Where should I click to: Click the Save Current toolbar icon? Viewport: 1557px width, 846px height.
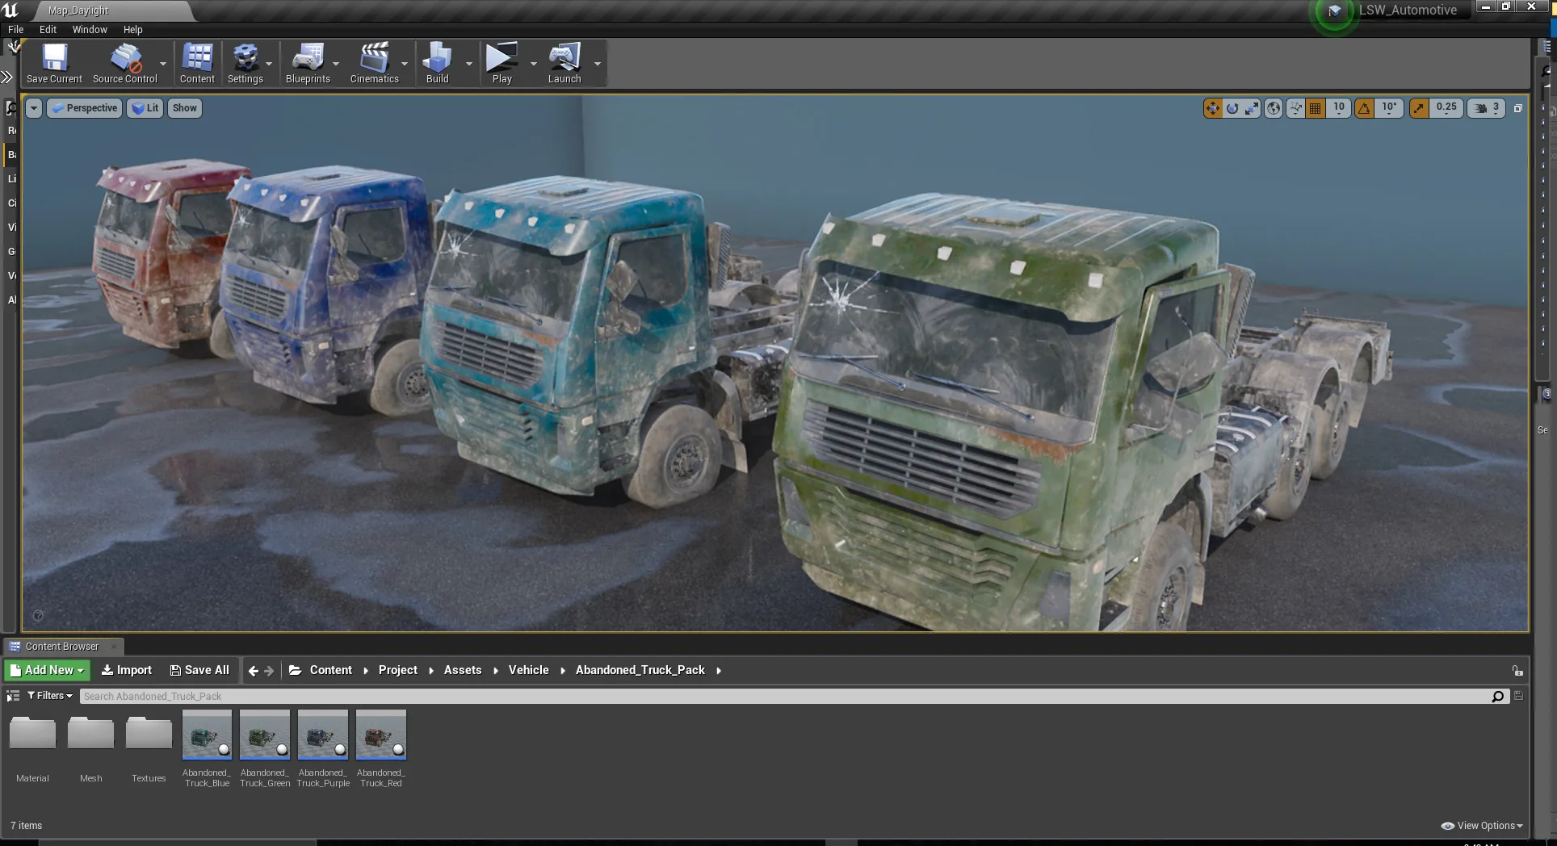(x=54, y=63)
